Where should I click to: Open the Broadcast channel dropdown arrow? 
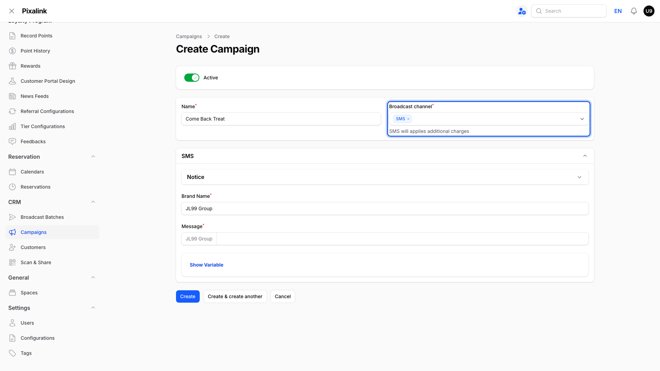coord(582,119)
